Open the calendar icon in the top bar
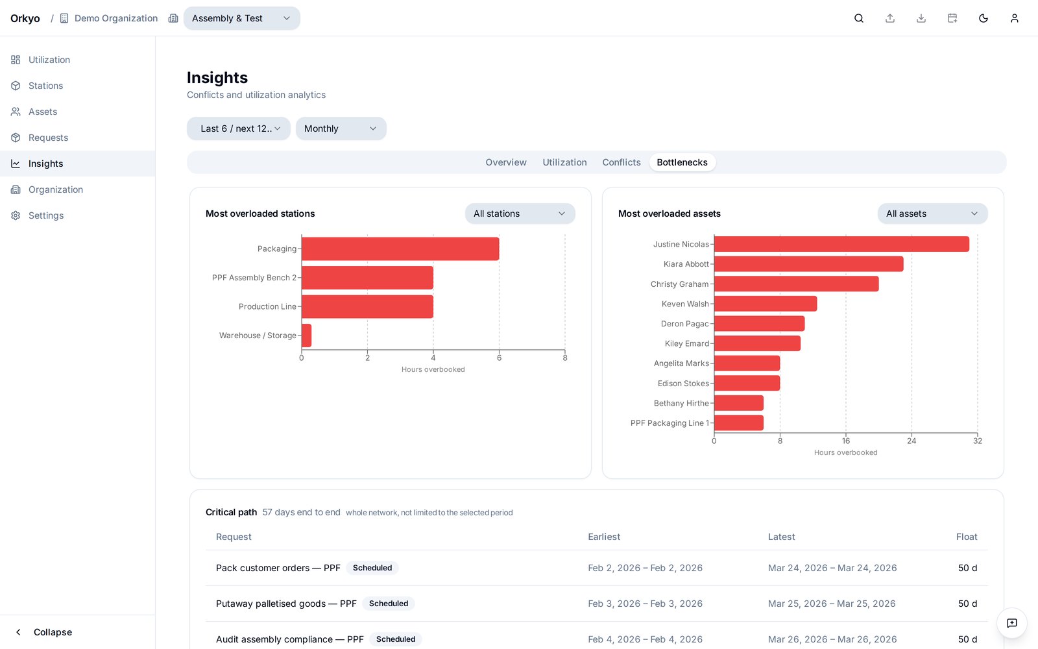 coord(952,18)
